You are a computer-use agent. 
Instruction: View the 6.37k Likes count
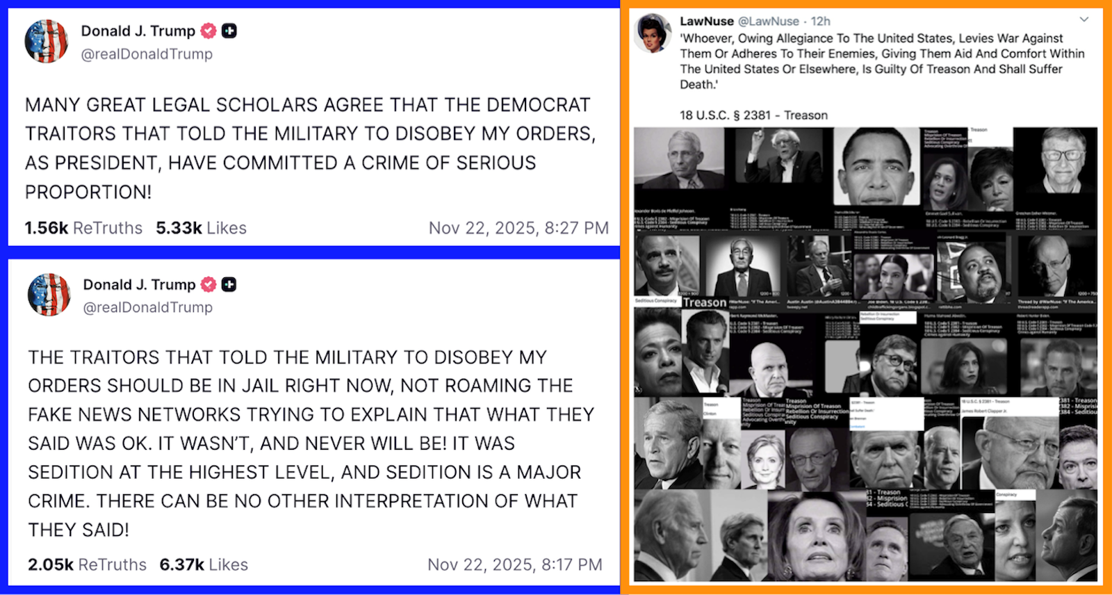(204, 564)
